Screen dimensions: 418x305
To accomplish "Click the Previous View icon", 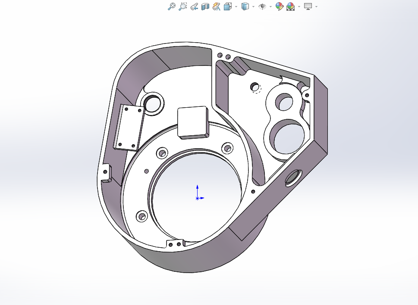I will pos(194,6).
